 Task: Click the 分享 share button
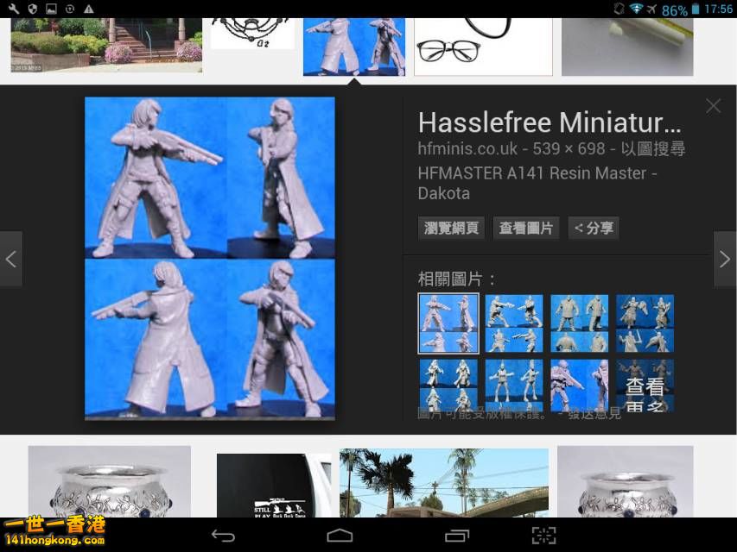pyautogui.click(x=594, y=228)
